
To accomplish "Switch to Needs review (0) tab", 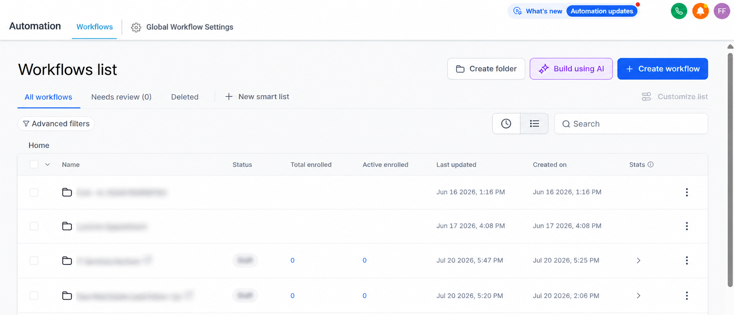I will tap(121, 97).
